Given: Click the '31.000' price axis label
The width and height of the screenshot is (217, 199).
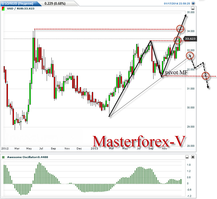Looking at the screenshot, I should (191, 89).
